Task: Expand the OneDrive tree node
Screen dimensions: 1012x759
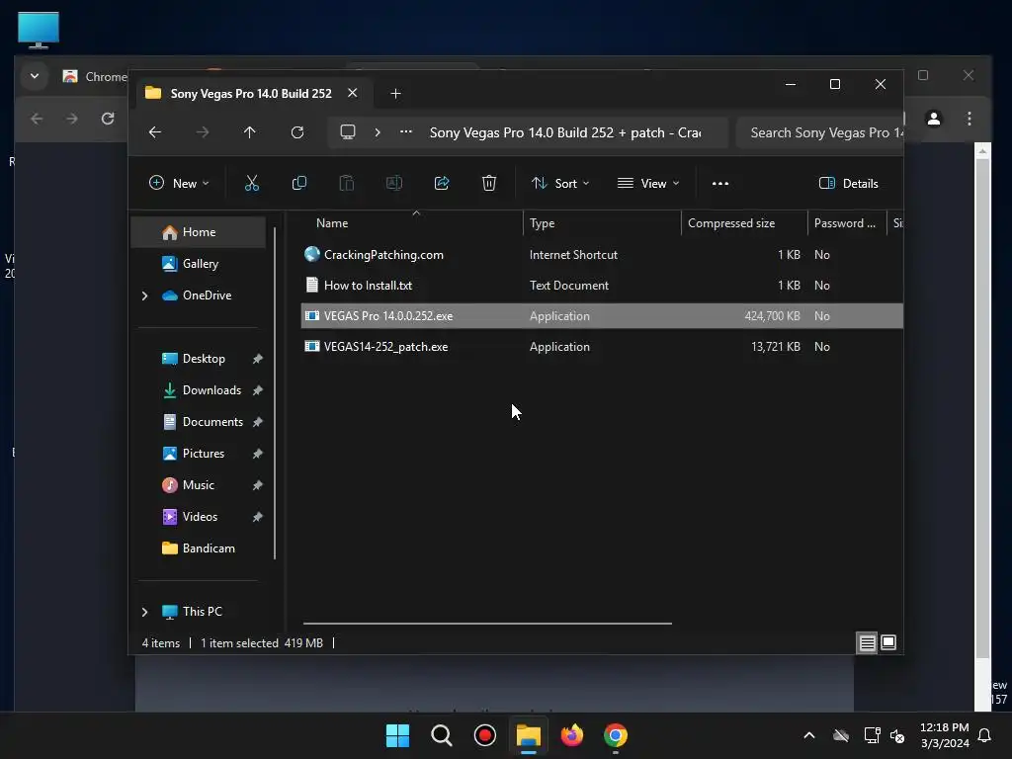Action: (x=144, y=295)
